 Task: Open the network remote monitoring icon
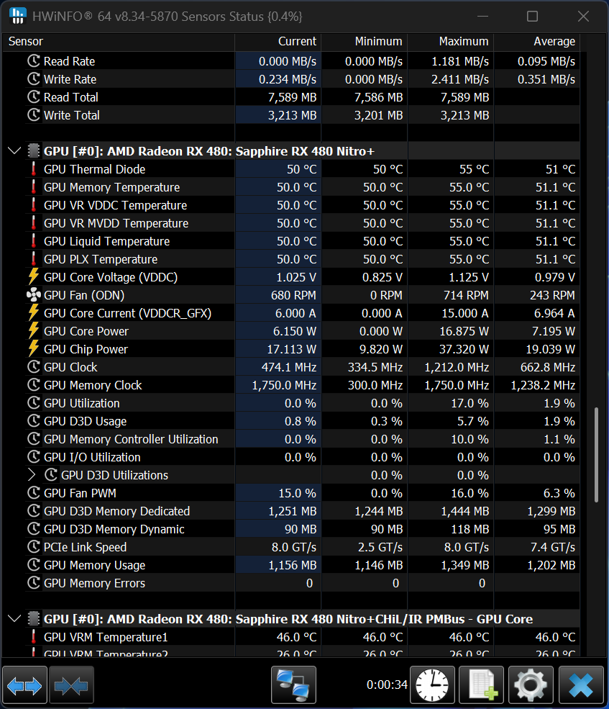point(293,685)
